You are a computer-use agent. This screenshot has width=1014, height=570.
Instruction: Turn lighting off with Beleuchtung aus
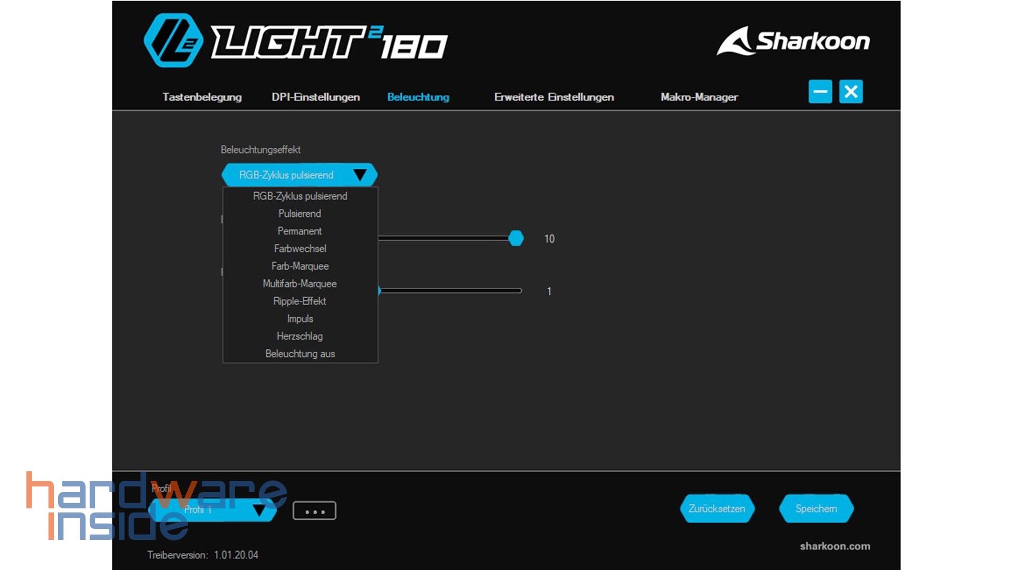pos(300,354)
